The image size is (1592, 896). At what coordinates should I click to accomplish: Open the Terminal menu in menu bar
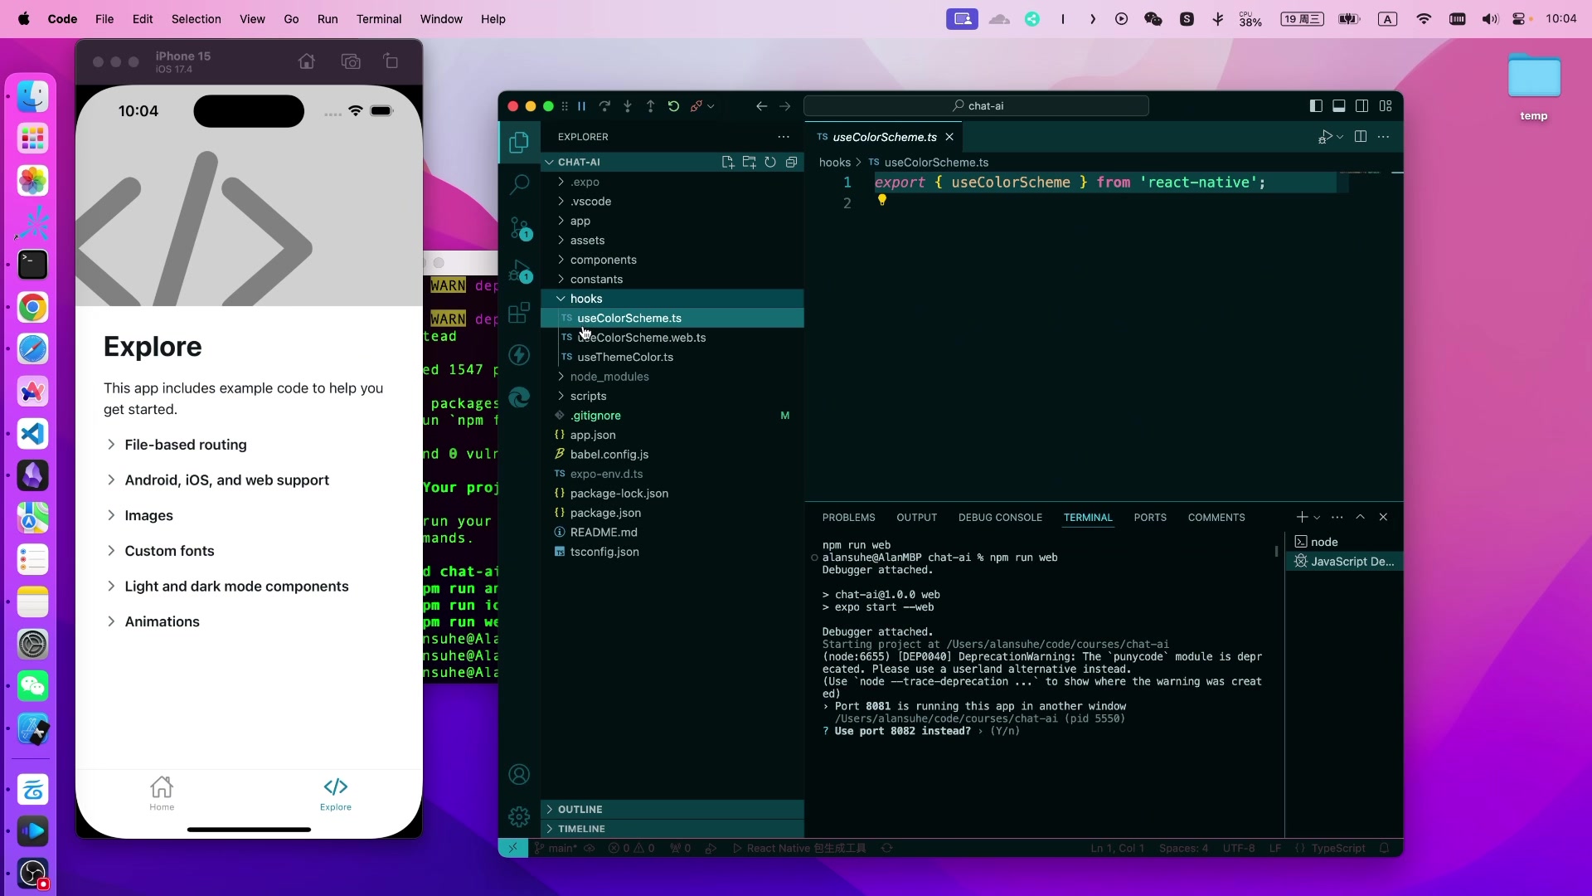(x=379, y=19)
